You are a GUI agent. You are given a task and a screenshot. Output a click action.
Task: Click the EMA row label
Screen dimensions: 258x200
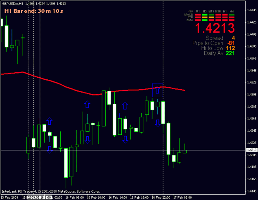point(190,20)
